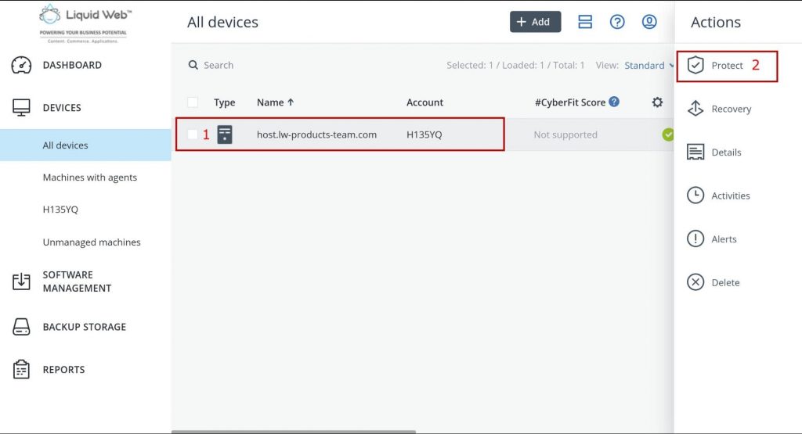The image size is (802, 434).
Task: Click the CyberFit Score info icon
Action: coord(614,102)
